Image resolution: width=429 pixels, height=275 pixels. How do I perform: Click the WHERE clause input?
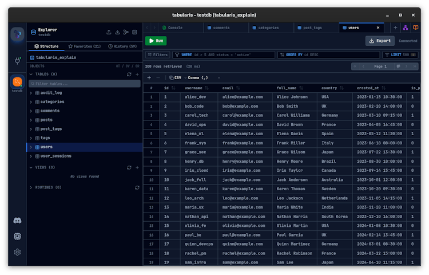click(x=224, y=55)
